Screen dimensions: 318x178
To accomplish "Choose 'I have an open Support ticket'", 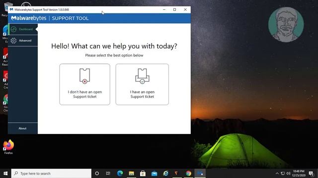I will [142, 85].
